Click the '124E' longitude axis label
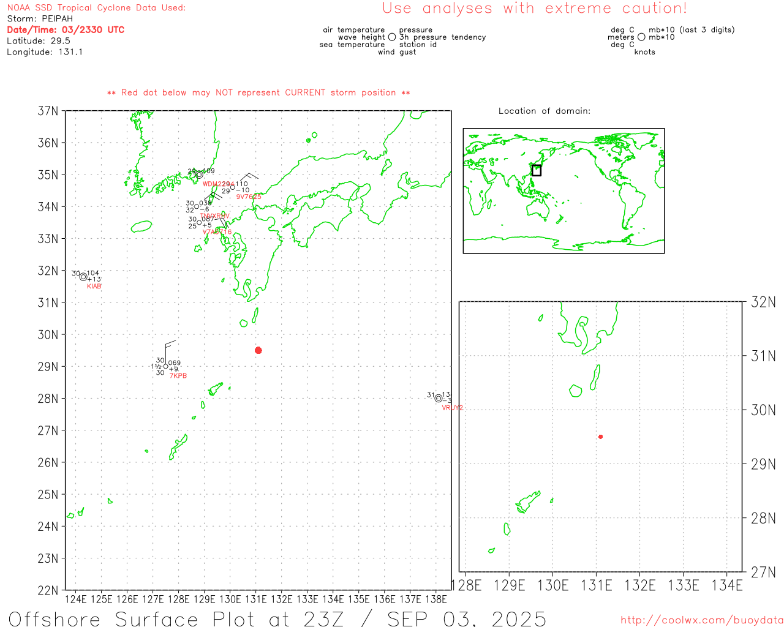This screenshot has height=627, width=784. (x=76, y=599)
